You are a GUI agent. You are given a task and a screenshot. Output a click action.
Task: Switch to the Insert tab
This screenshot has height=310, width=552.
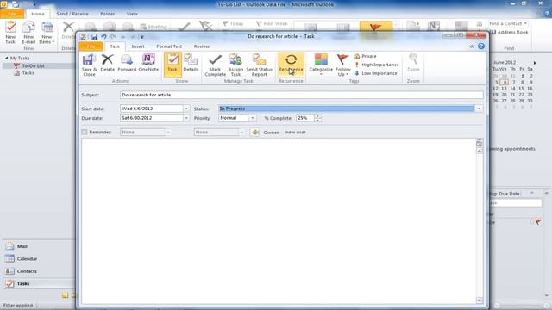[138, 46]
